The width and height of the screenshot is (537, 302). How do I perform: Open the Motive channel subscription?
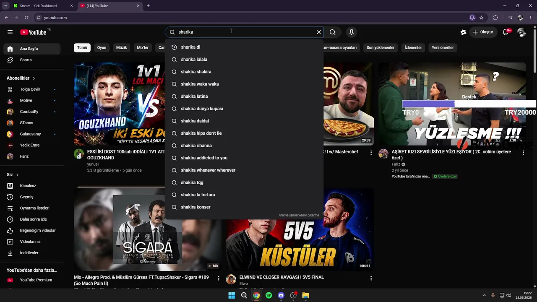click(x=31, y=101)
